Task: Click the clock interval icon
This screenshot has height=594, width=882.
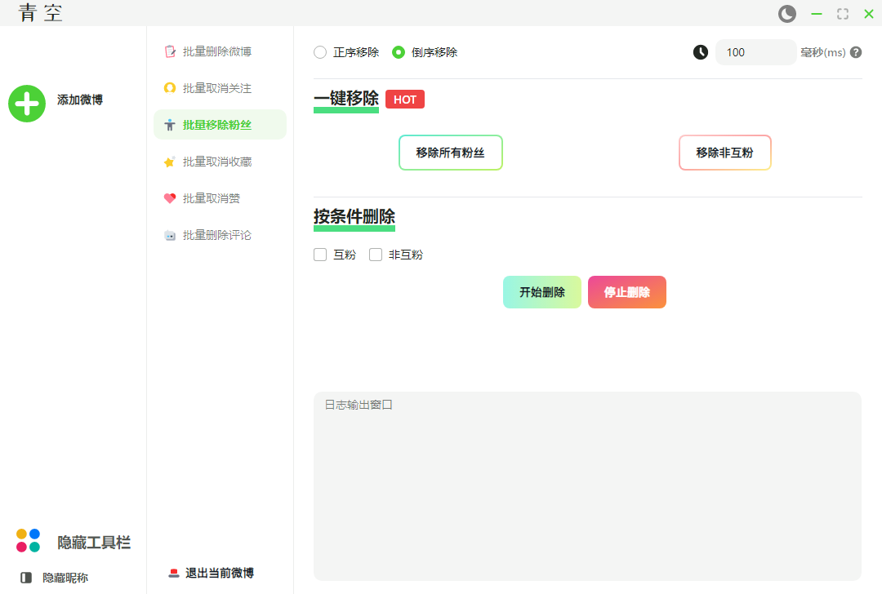Action: coord(701,52)
